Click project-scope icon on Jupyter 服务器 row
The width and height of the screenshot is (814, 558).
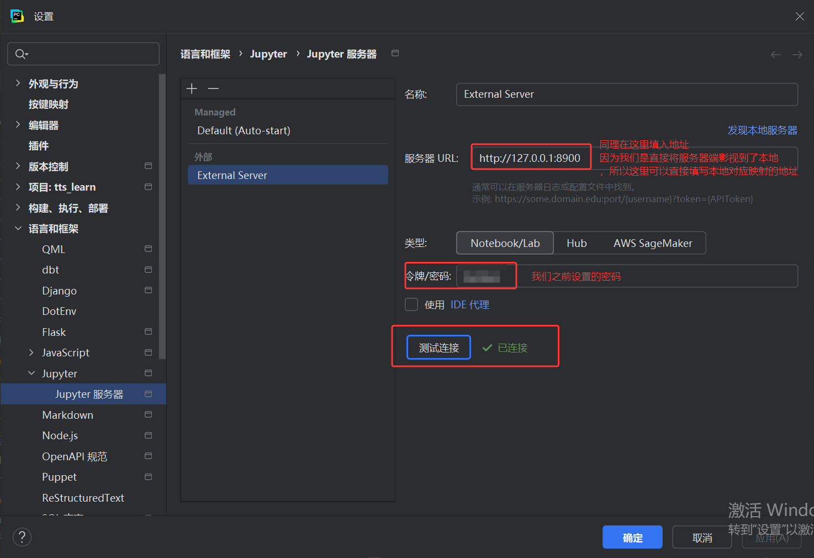point(148,394)
